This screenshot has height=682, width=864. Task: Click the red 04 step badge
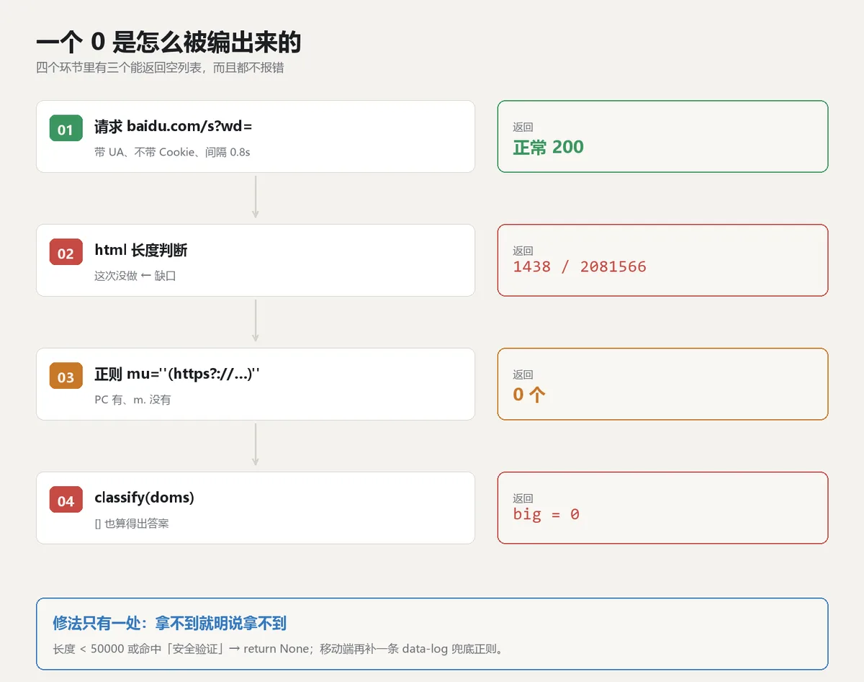click(x=66, y=501)
